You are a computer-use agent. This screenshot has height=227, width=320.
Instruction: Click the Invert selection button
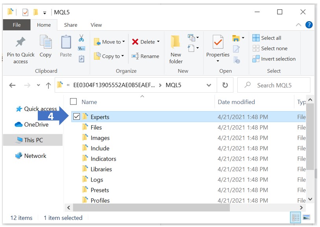click(x=274, y=59)
